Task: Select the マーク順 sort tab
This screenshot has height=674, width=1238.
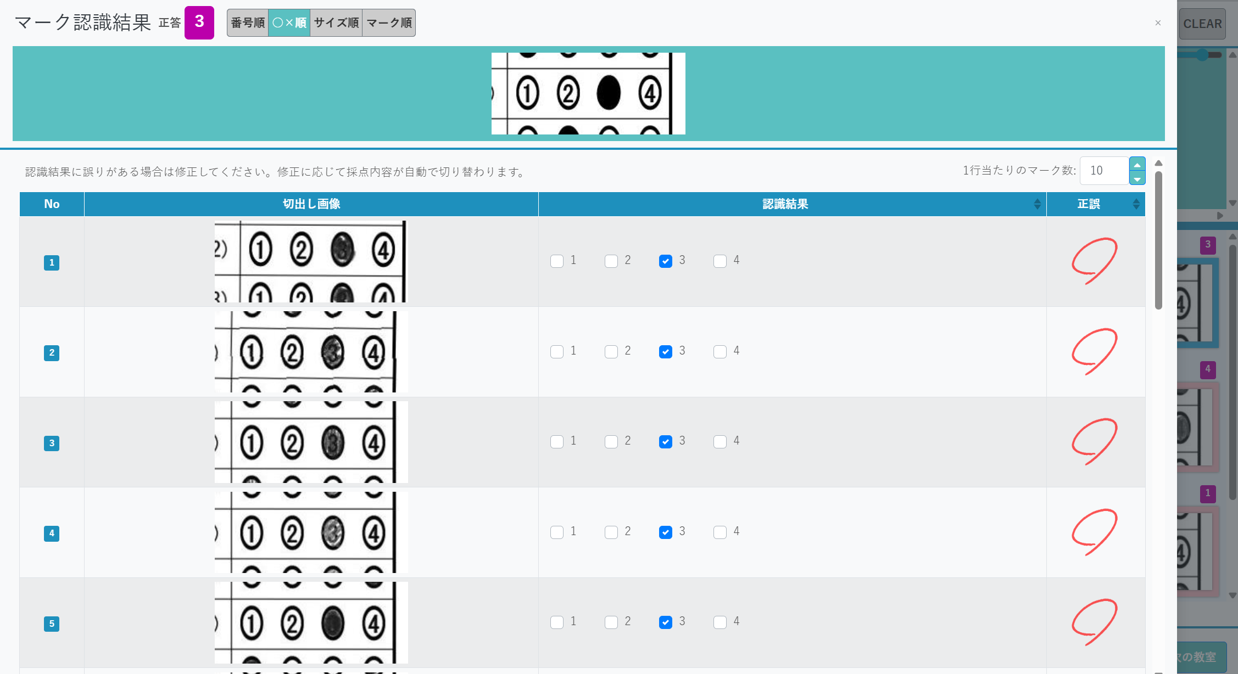Action: coord(389,23)
